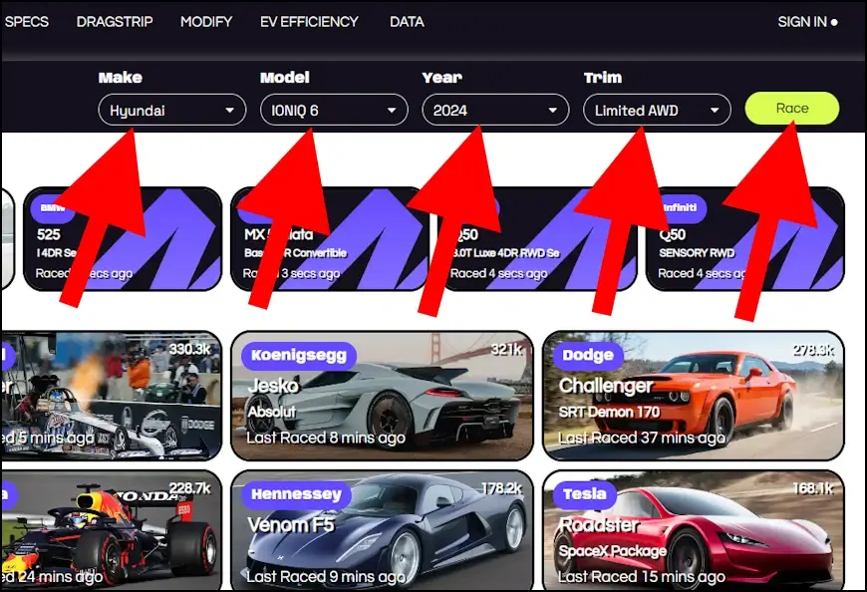This screenshot has height=592, width=867.
Task: Open the DATA menu item
Action: 407,22
